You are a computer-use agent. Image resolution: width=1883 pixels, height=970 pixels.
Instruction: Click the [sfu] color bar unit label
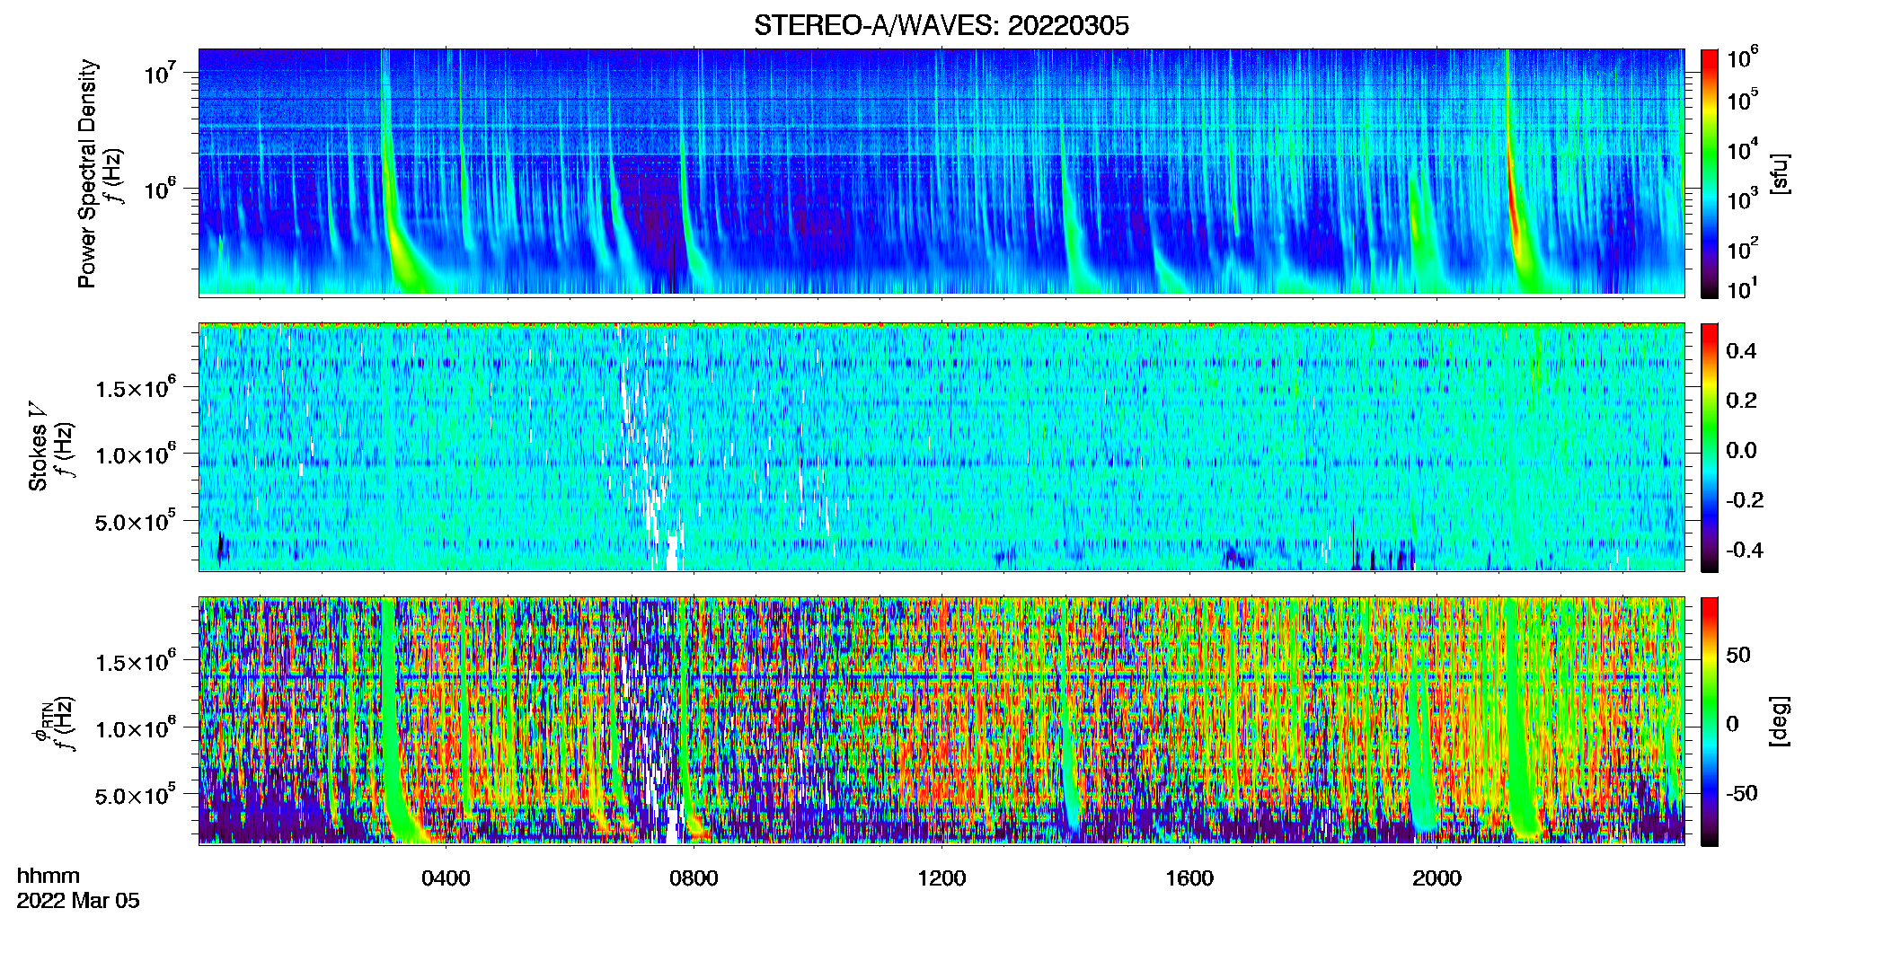(1779, 173)
